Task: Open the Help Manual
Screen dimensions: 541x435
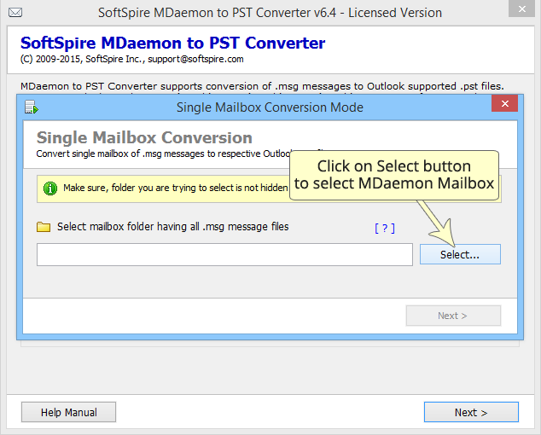Action: [x=68, y=412]
